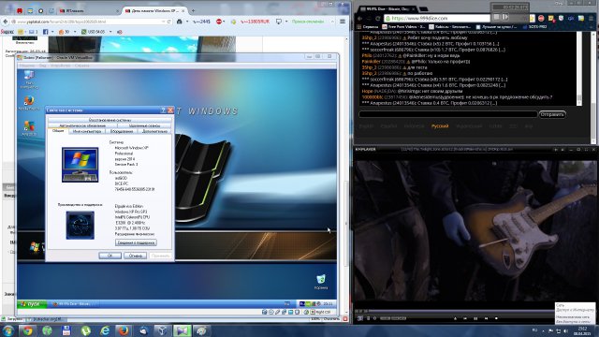This screenshot has width=599, height=337.
Task: Open the URL history dropdown in Firefox address bar
Action: [x=163, y=22]
